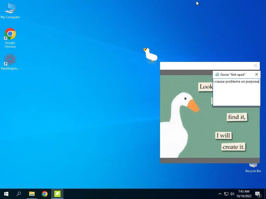Click the goose walking on the desktop

click(150, 54)
